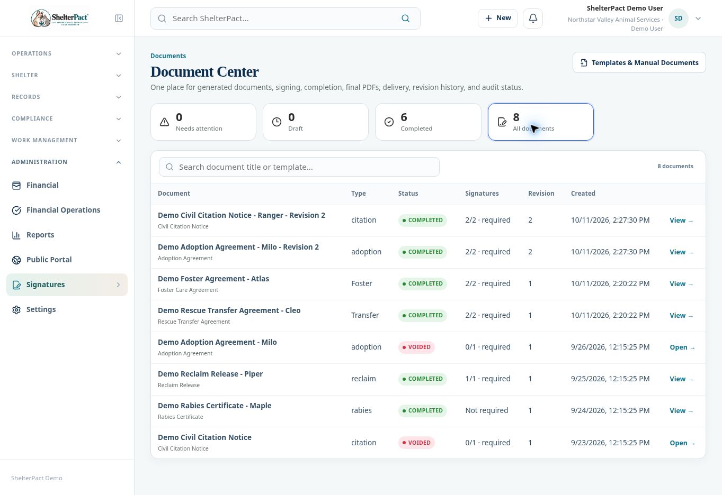This screenshot has height=495, width=722.
Task: Expand the Shelter section
Action: tap(67, 75)
